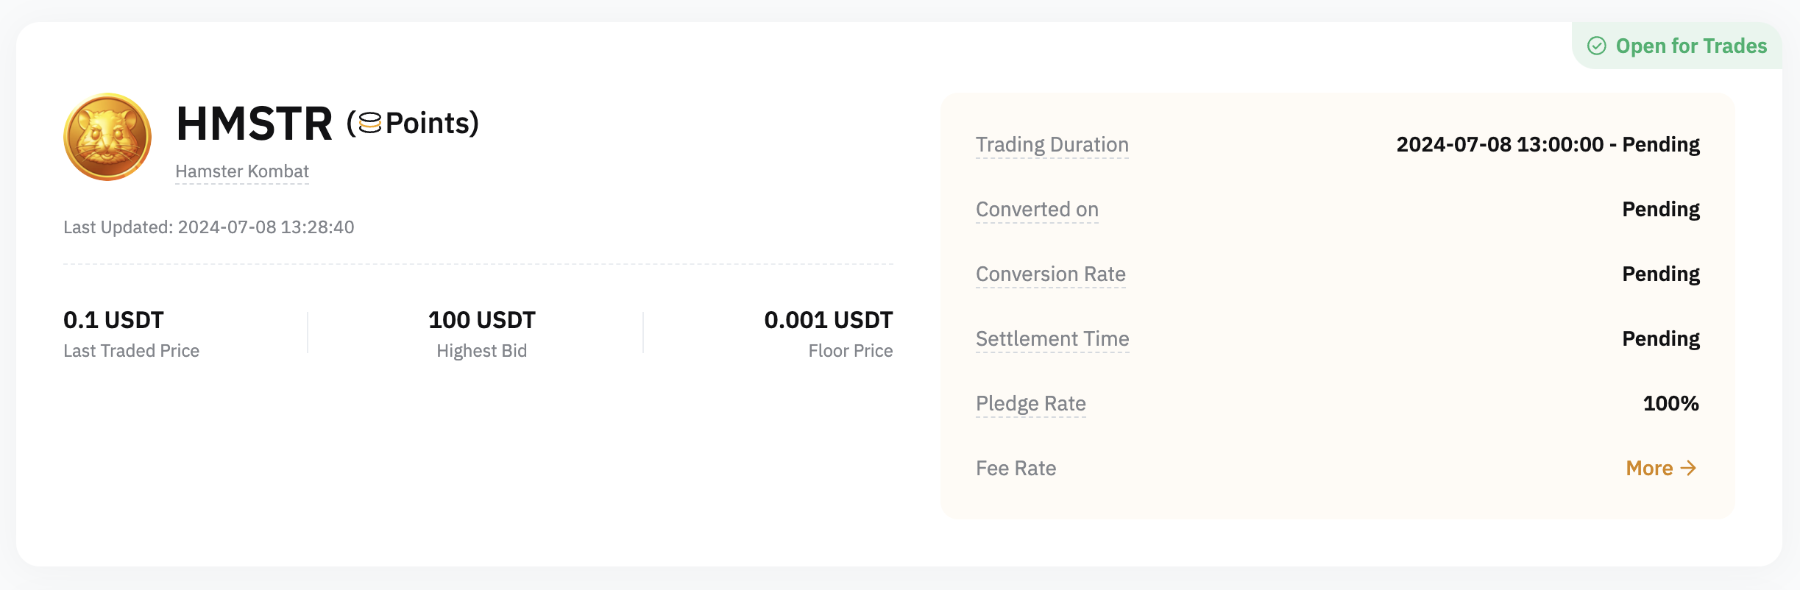This screenshot has height=590, width=1800.
Task: Open the More fee rate link
Action: [x=1650, y=468]
